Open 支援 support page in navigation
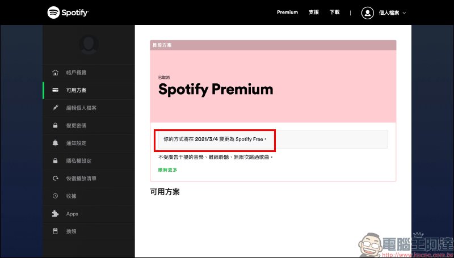This screenshot has width=454, height=258. pos(314,12)
